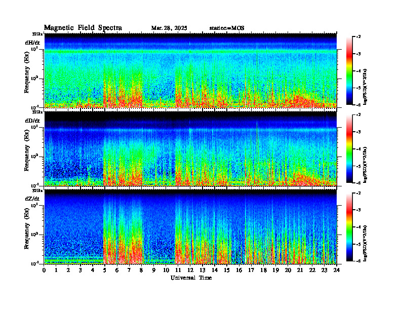Click the "-3" tick on dZ/dt color scale
Image resolution: width=401 pixels, height=310 pixels.
[358, 210]
